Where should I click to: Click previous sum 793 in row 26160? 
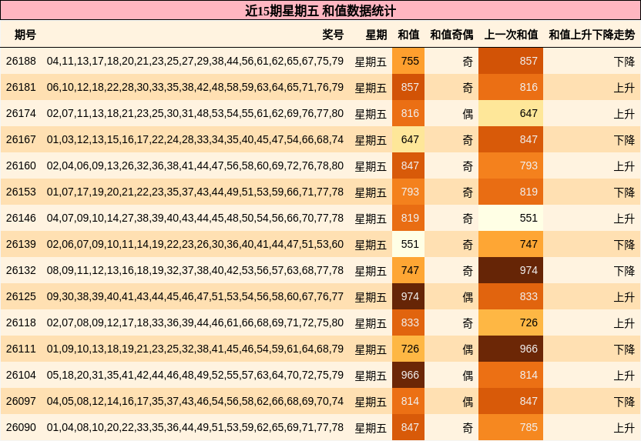(511, 165)
